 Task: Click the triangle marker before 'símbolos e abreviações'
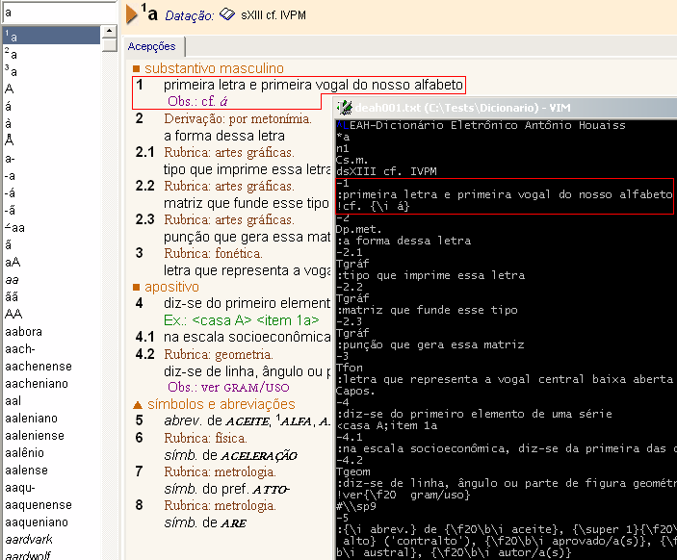136,405
